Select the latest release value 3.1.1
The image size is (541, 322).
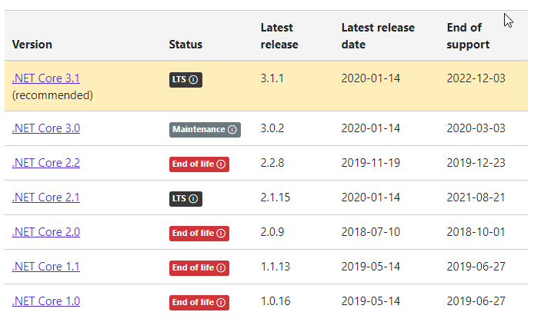click(x=272, y=78)
